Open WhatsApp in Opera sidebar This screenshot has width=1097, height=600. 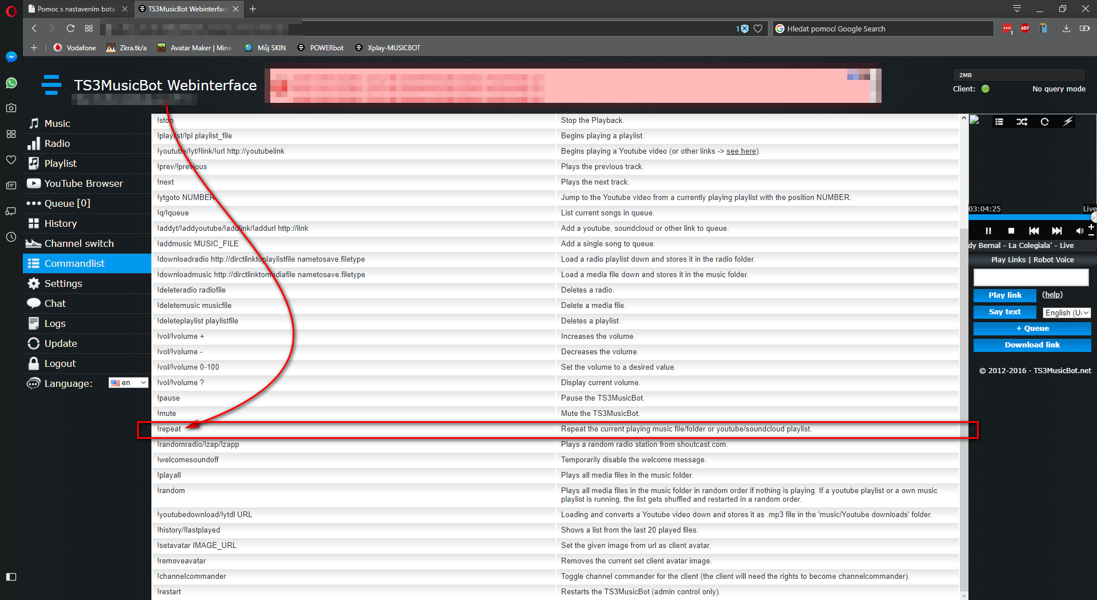tap(11, 83)
